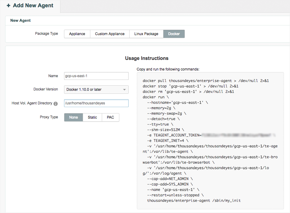The image size is (290, 213).
Task: Choose the Custom Appliance package type
Action: point(110,34)
